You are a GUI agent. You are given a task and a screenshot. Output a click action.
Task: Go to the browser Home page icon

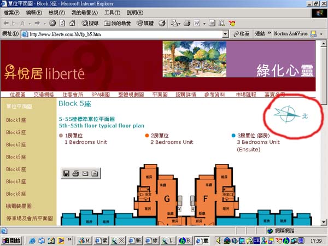click(x=72, y=23)
